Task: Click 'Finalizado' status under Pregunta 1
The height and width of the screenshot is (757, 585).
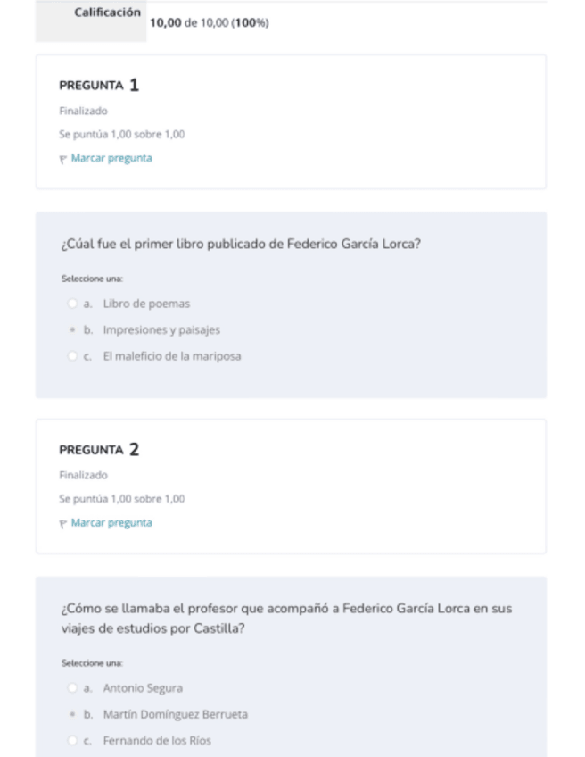Action: [x=83, y=112]
